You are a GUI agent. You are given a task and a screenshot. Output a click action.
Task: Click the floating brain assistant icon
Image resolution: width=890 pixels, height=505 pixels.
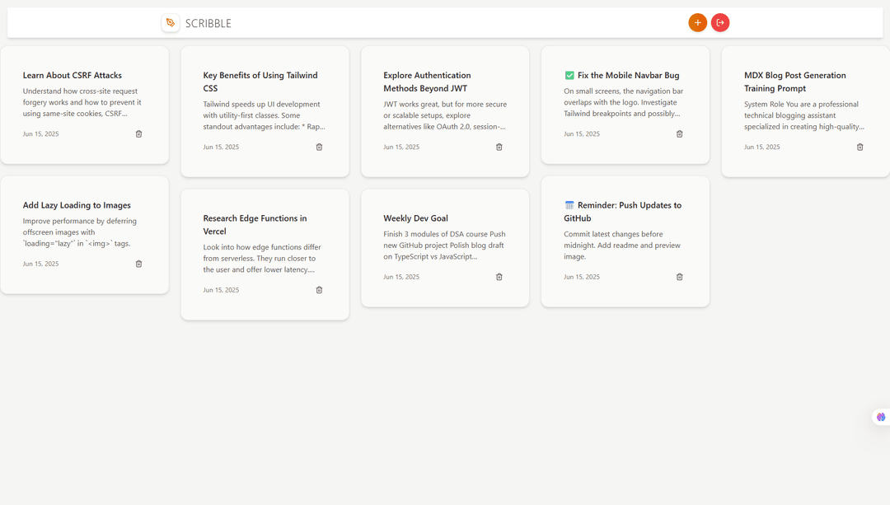point(880,417)
